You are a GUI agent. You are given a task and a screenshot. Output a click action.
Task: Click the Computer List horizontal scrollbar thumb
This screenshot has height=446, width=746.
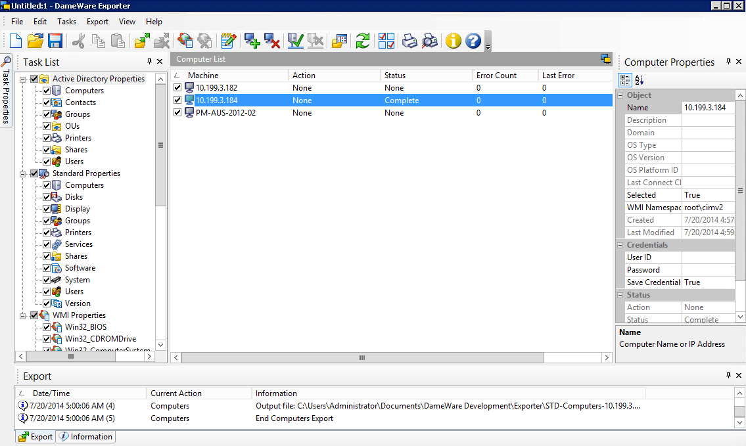click(362, 357)
